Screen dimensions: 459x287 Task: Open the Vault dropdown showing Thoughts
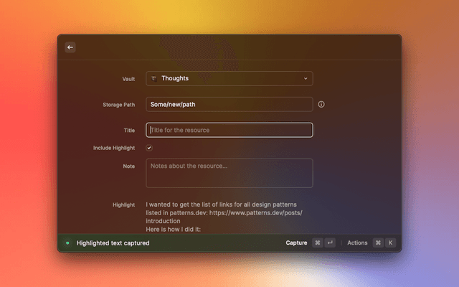(x=229, y=78)
